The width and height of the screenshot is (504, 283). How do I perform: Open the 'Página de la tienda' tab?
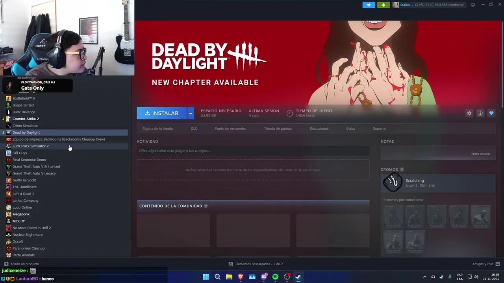(157, 129)
